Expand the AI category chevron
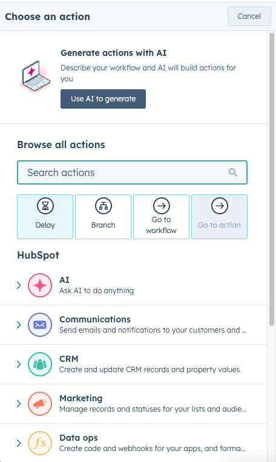The height and width of the screenshot is (462, 276). coord(19,285)
